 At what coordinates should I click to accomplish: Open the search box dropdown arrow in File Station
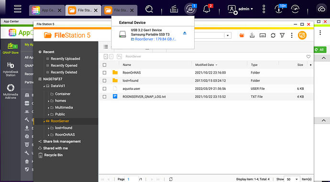[x=228, y=35]
